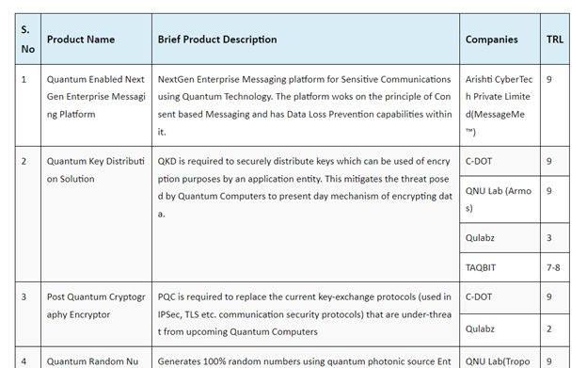Click the QNU Lab (Armos) cell
587x368 pixels.
click(x=500, y=200)
